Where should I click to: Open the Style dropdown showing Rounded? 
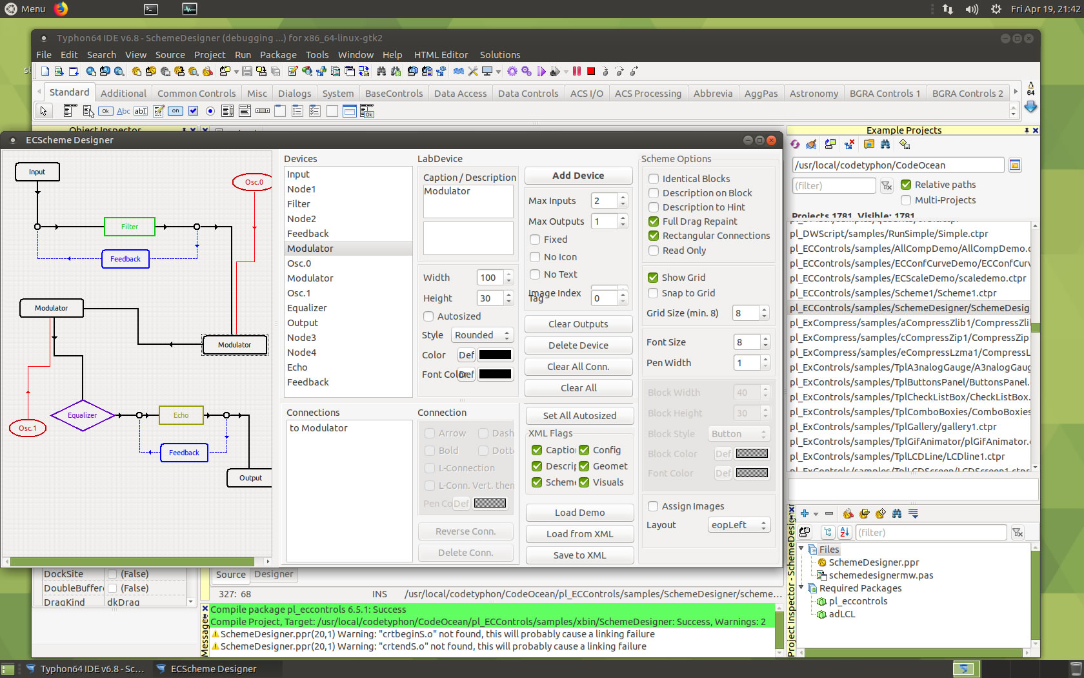[482, 335]
